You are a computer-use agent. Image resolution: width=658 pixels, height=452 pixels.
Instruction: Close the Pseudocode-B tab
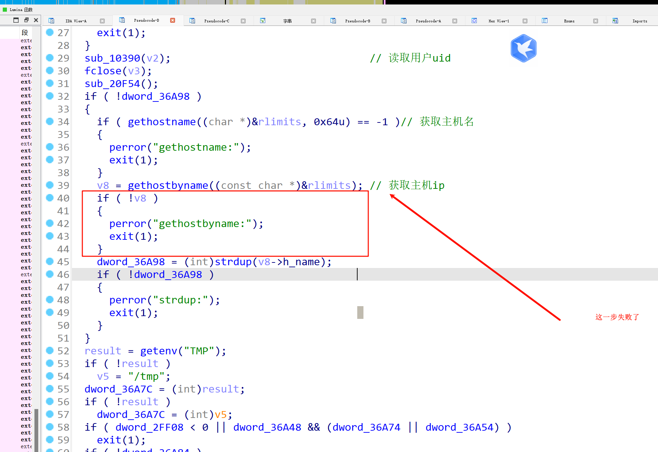[x=384, y=21]
